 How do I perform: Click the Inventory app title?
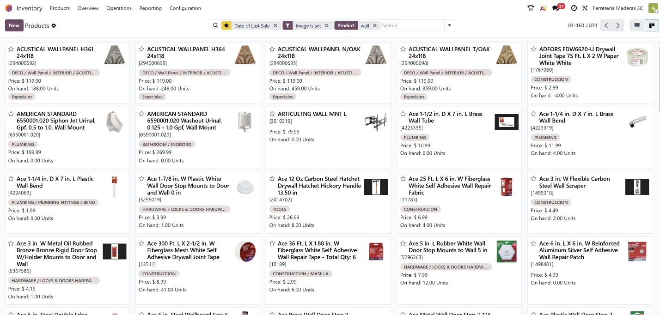pyautogui.click(x=29, y=8)
